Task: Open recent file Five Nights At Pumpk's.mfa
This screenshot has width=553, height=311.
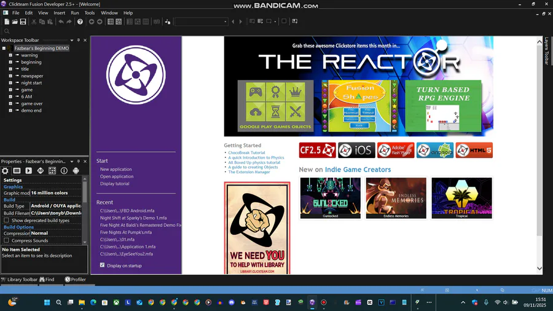Action: click(126, 232)
